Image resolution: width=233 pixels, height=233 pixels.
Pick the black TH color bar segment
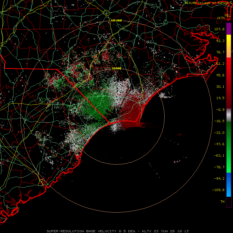pos(229,202)
